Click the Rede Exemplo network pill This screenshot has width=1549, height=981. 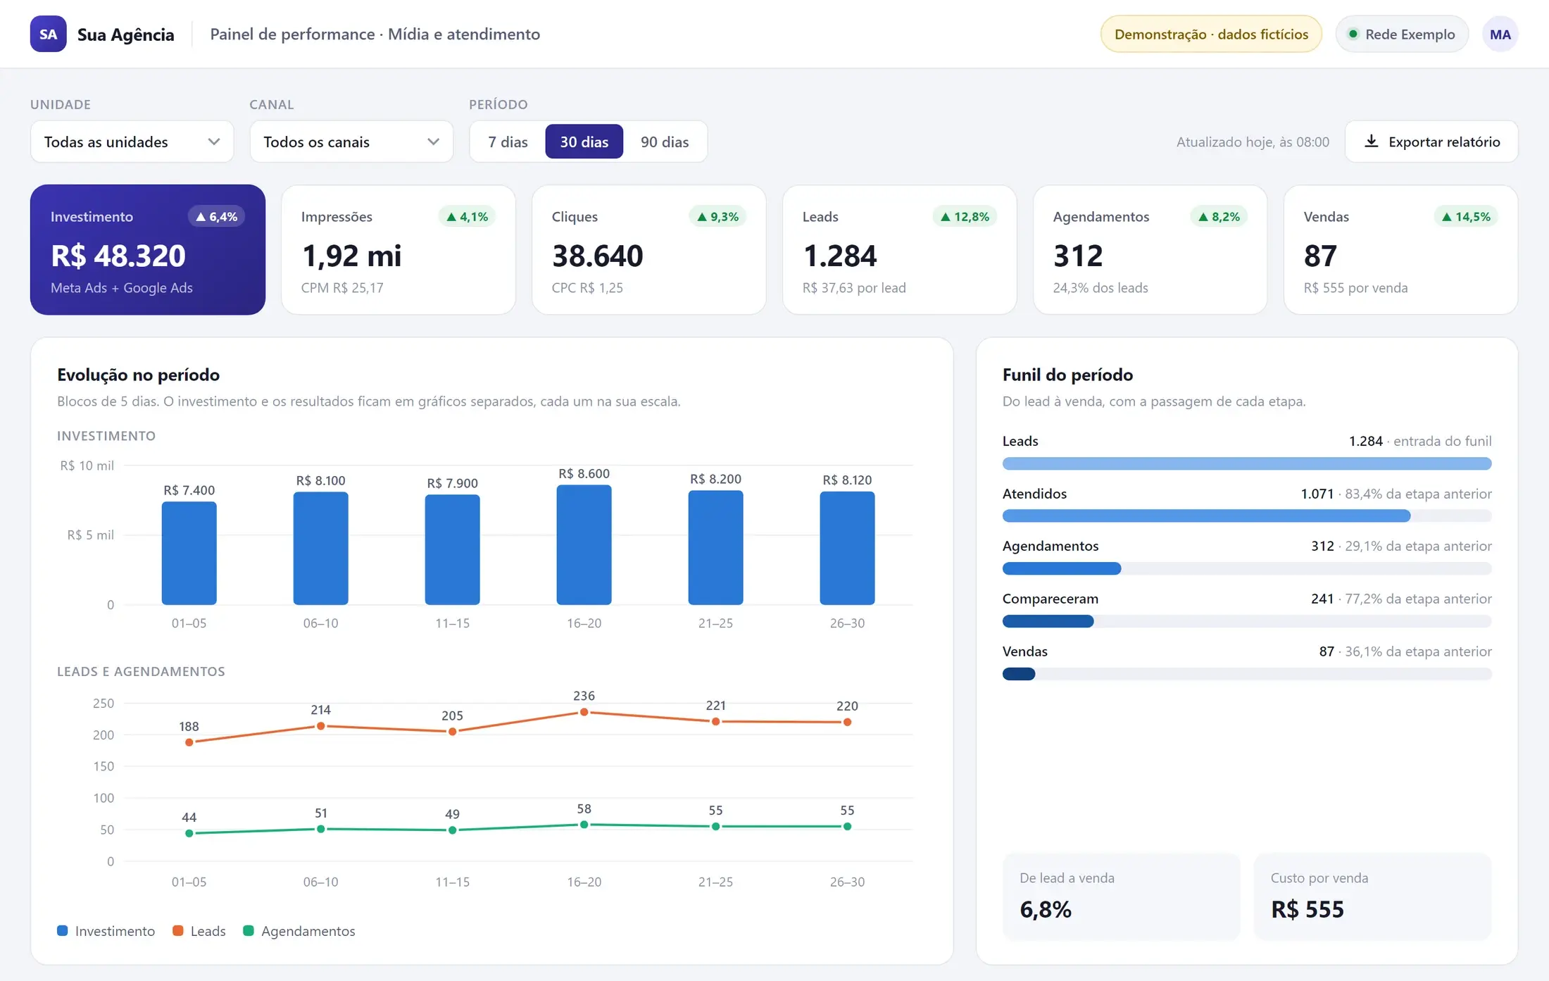[1402, 34]
